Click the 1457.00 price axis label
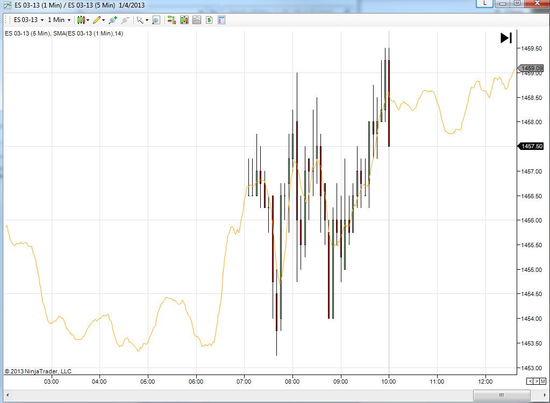Viewport: 550px width, 403px height. [531, 171]
